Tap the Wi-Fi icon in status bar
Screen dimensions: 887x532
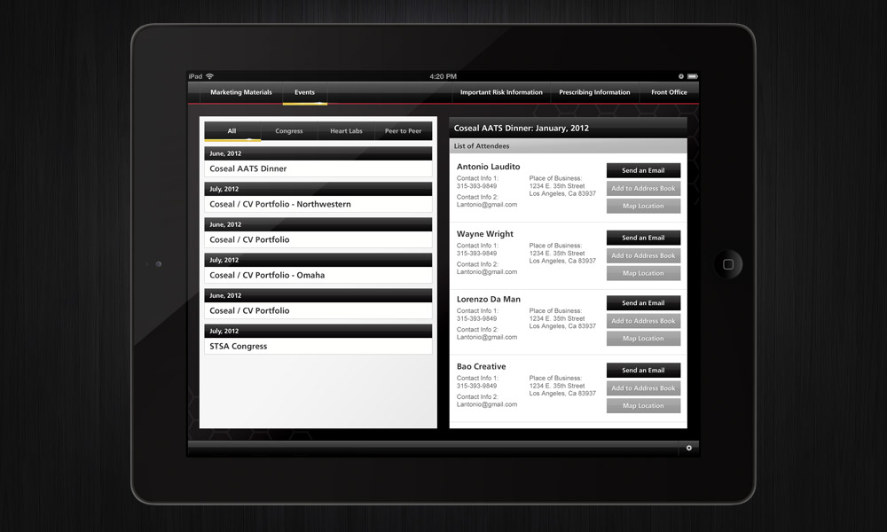point(210,76)
